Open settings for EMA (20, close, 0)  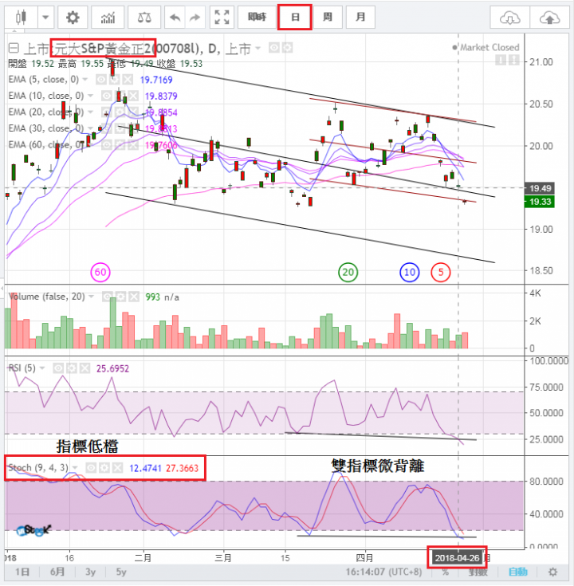pos(120,112)
